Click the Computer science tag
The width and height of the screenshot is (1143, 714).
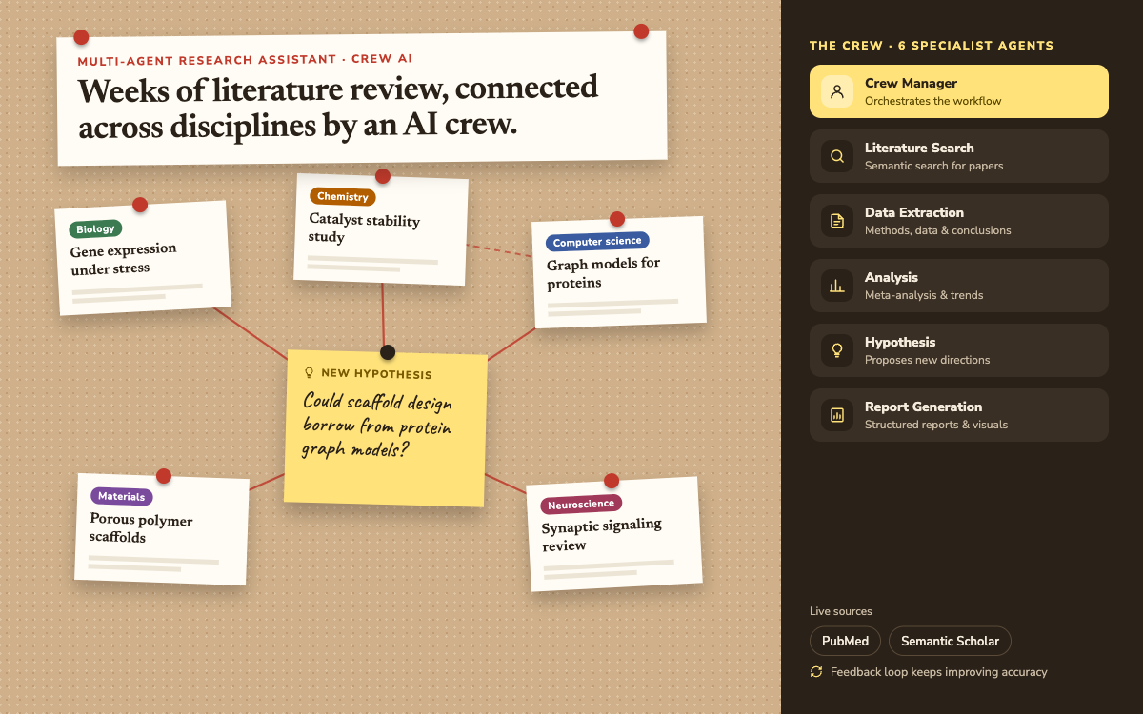(x=597, y=242)
